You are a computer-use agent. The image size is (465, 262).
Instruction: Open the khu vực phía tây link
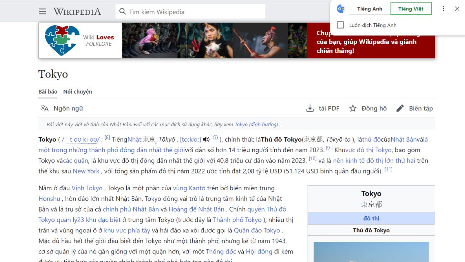(x=127, y=230)
